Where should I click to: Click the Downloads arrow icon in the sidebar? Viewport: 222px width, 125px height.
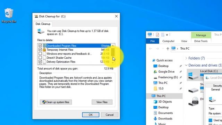(155, 118)
